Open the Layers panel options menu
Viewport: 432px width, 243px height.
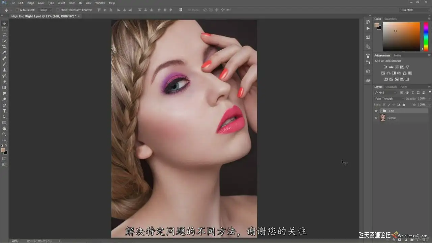(429, 87)
